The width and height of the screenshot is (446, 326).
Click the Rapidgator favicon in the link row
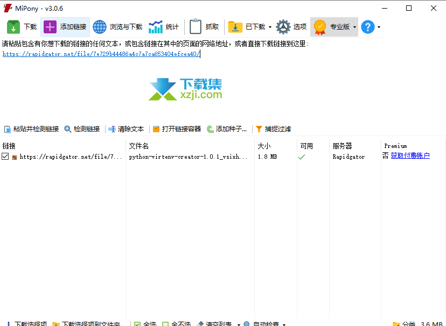click(15, 157)
